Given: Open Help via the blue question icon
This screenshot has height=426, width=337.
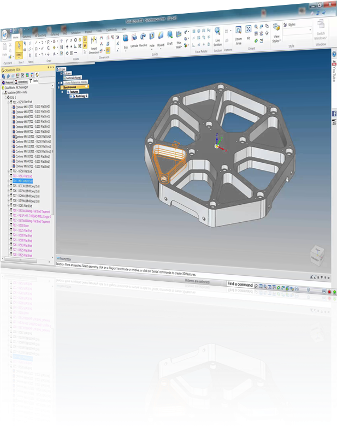Looking at the screenshot, I should pyautogui.click(x=334, y=54).
